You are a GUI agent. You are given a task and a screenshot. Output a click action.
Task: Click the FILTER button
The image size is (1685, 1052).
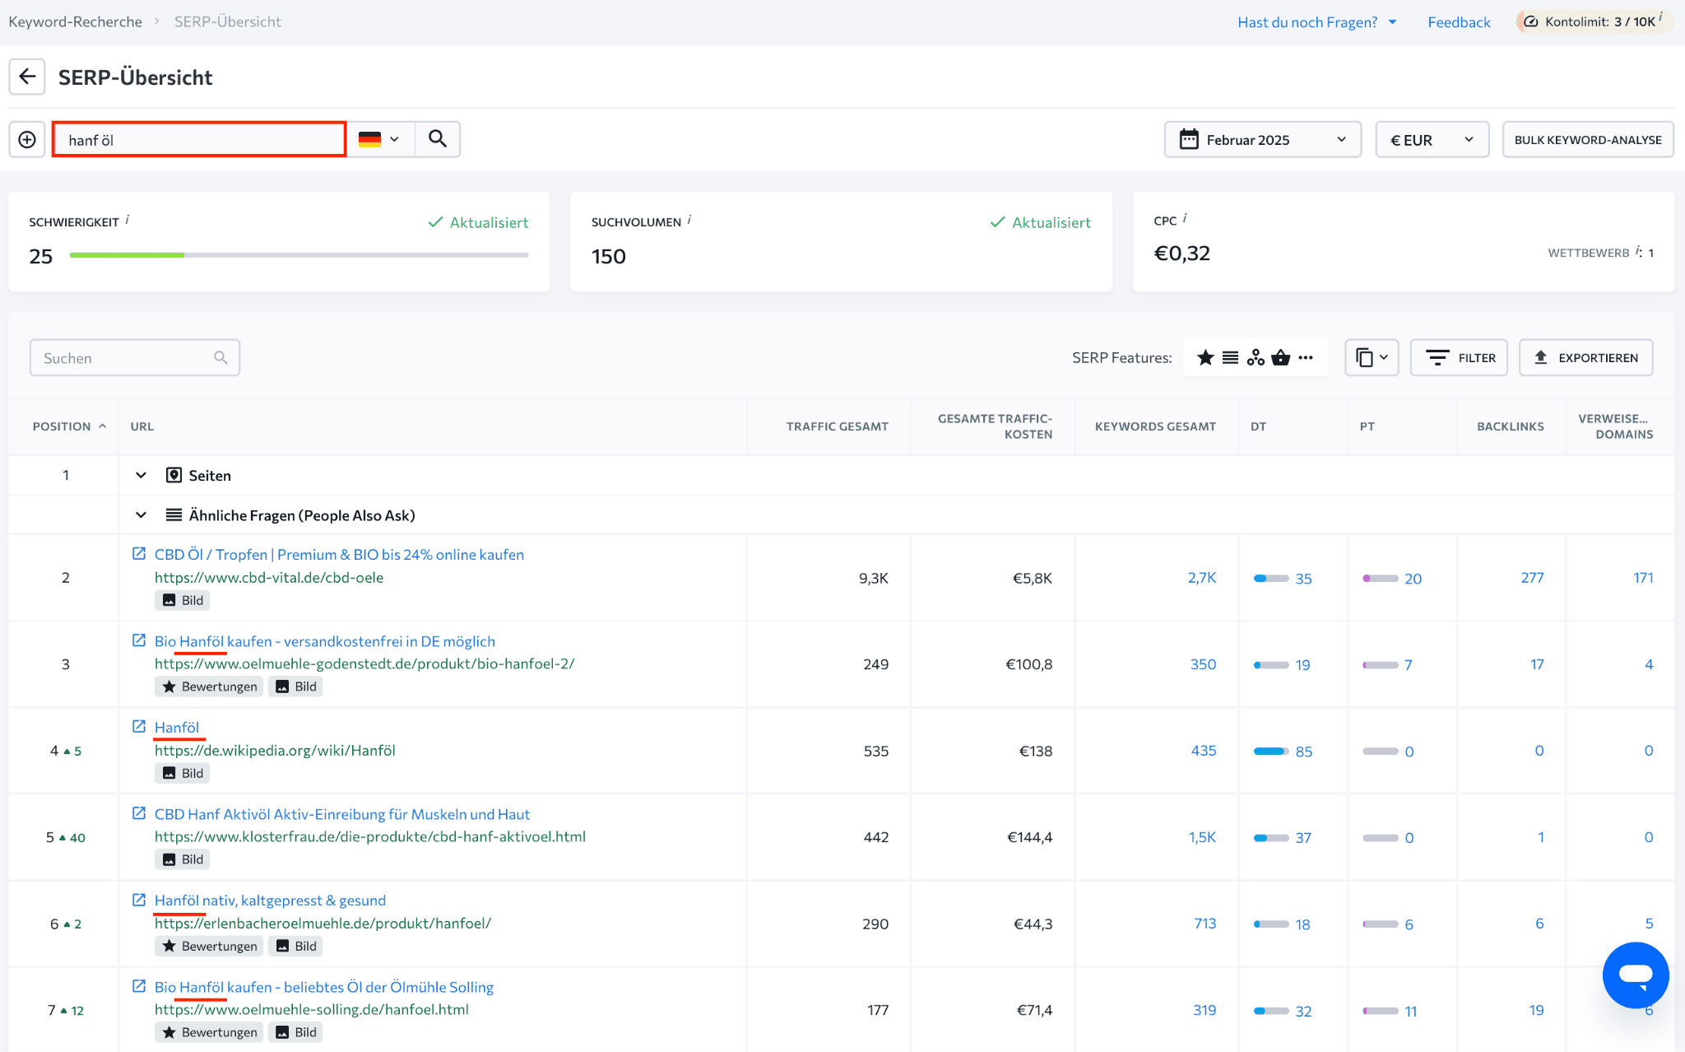tap(1459, 357)
